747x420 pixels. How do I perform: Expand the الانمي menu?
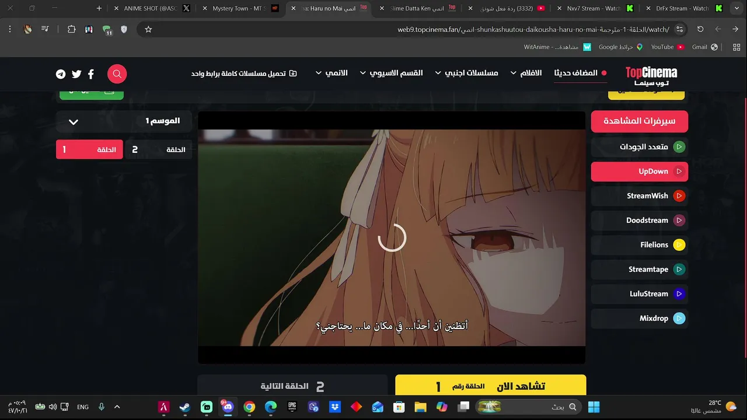(x=331, y=73)
